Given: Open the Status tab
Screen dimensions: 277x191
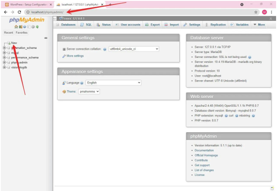Looking at the screenshot, I should point(104,25).
